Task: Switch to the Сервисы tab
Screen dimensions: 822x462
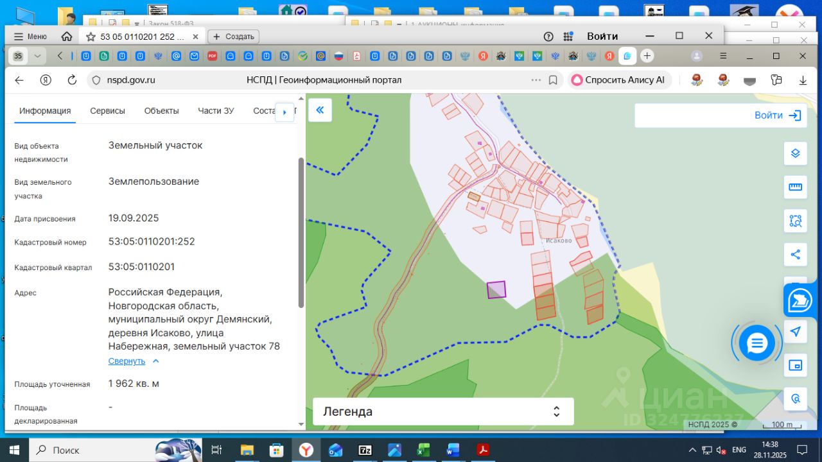Action: coord(107,110)
